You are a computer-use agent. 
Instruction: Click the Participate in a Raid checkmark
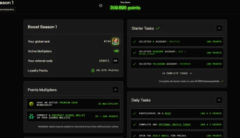(x=134, y=113)
